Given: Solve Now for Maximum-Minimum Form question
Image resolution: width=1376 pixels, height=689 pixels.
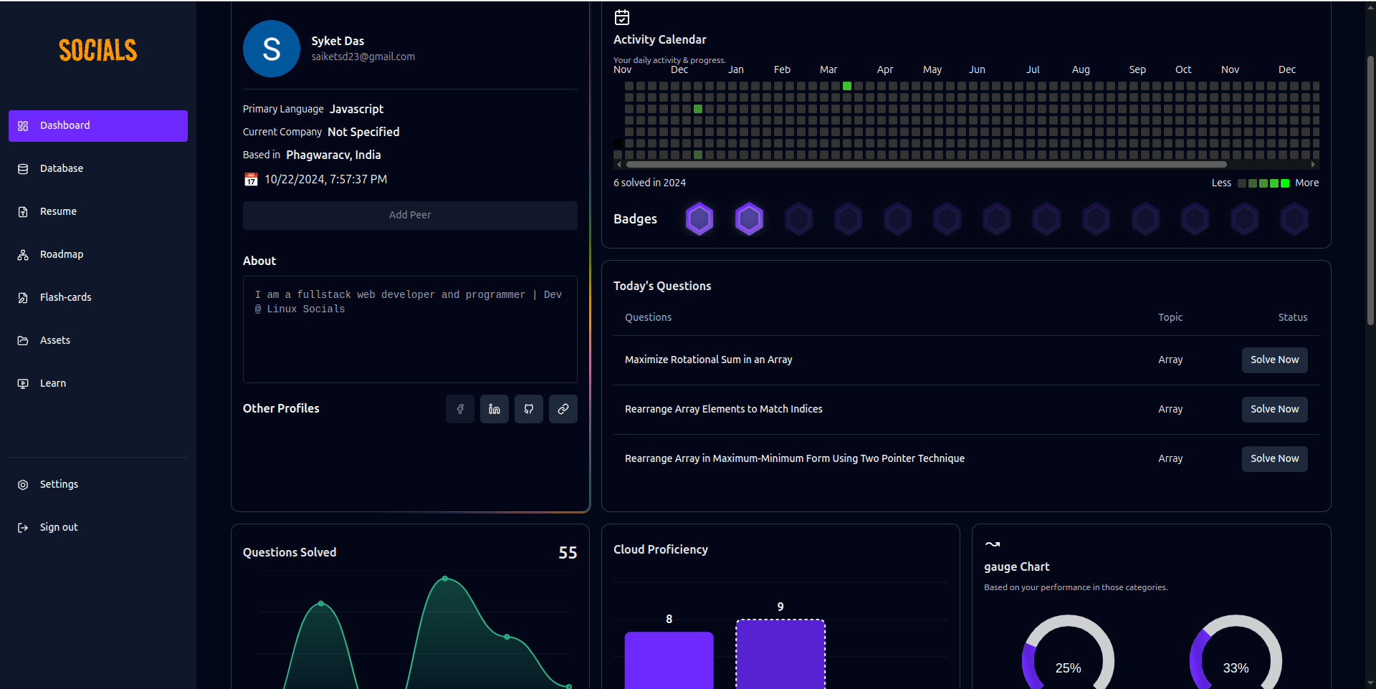Looking at the screenshot, I should (1274, 459).
